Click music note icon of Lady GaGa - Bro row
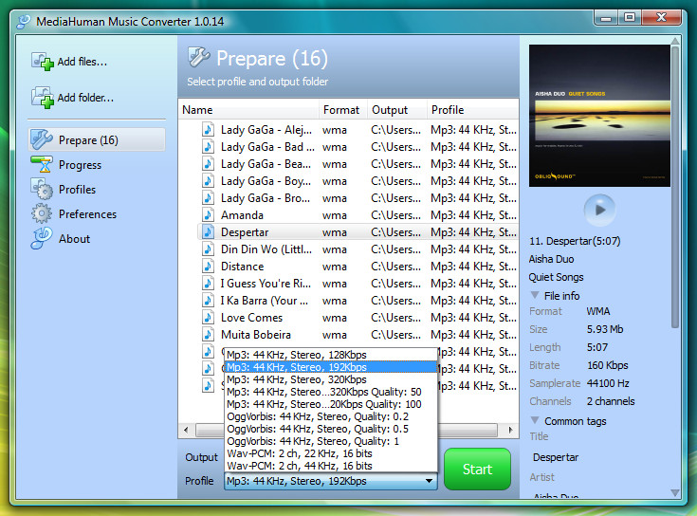 coord(208,198)
